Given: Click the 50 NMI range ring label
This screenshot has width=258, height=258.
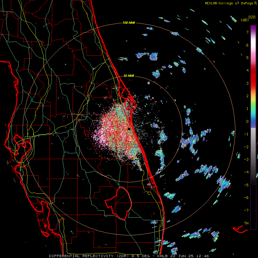Looking at the screenshot, I should tap(129, 76).
